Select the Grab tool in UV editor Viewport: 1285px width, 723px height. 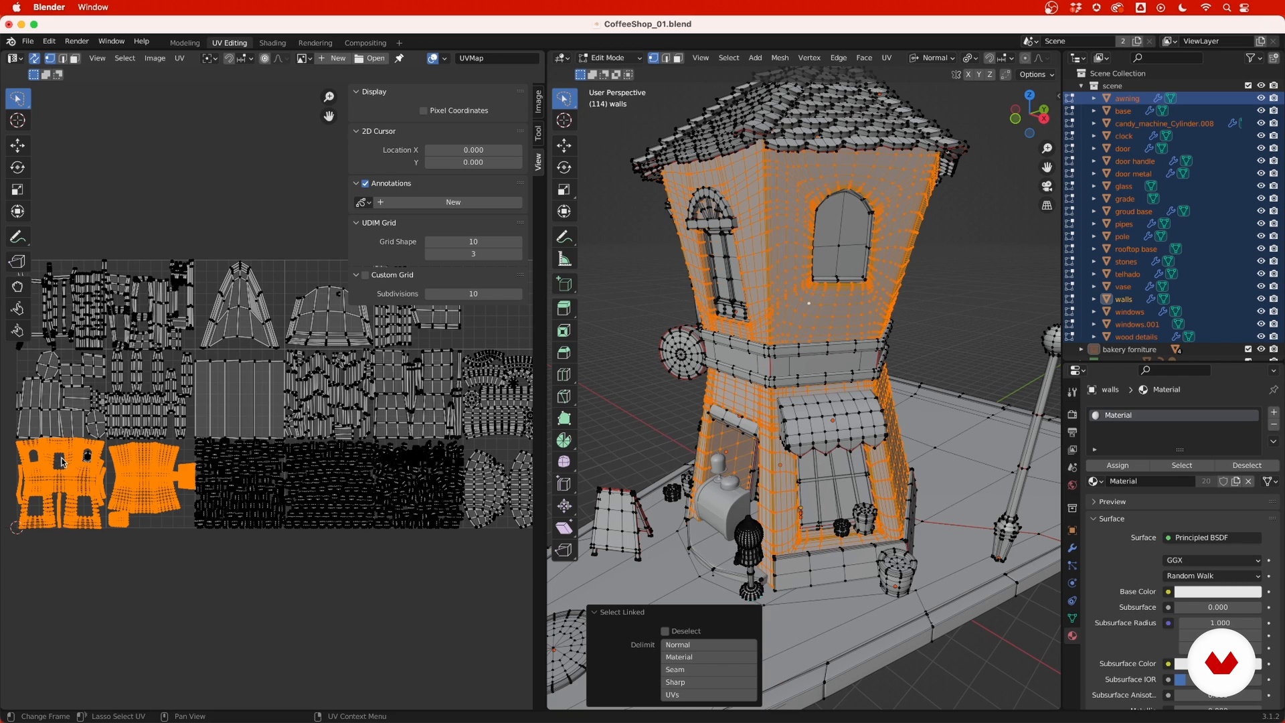[x=17, y=287]
